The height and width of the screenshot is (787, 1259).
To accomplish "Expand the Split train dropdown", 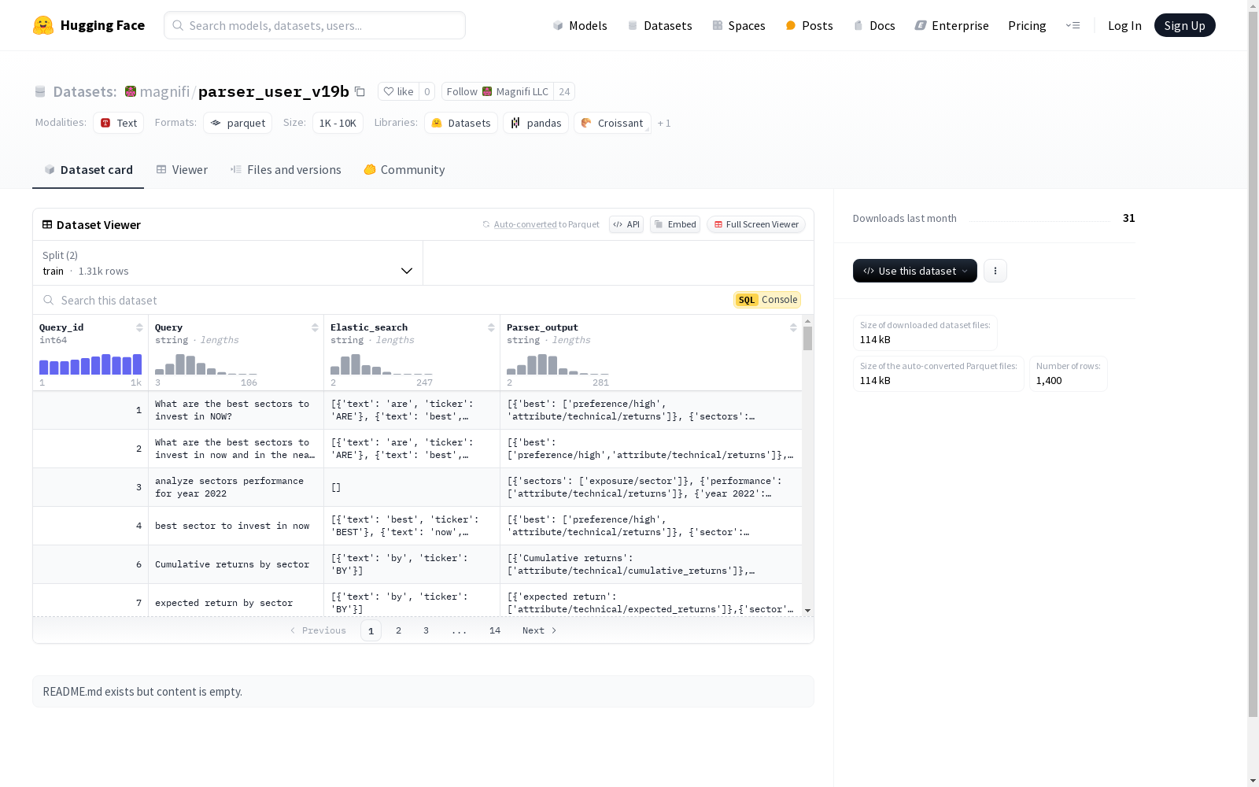I will tap(228, 263).
